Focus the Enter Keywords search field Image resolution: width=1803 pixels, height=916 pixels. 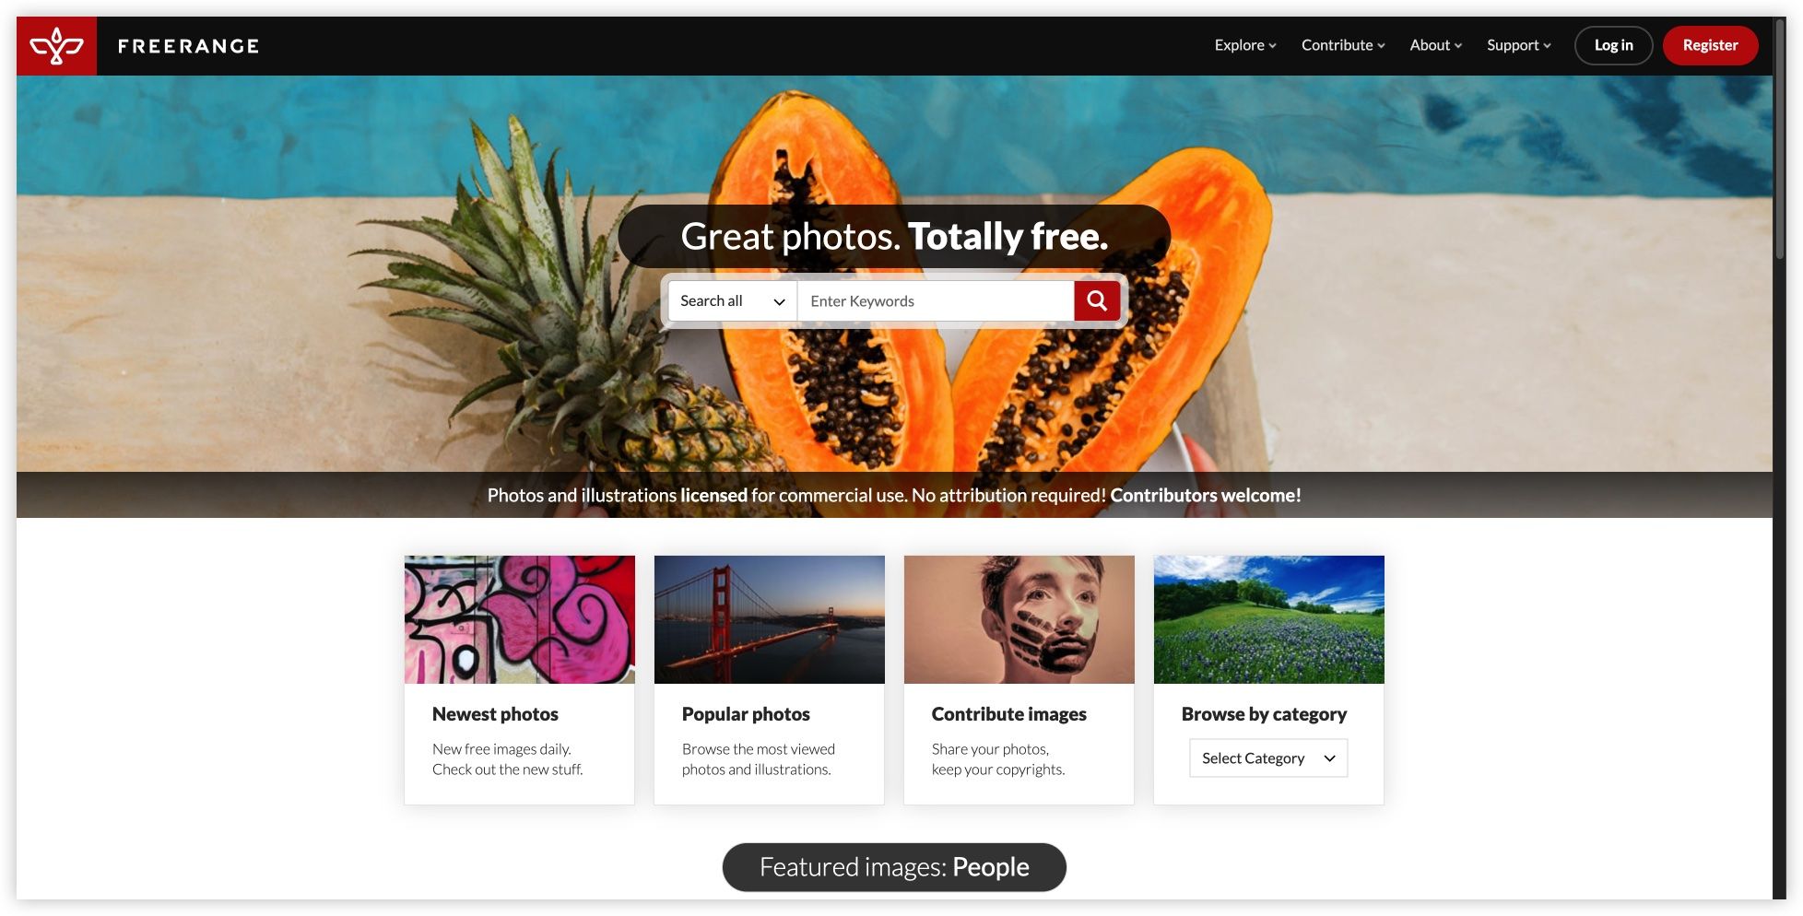(x=936, y=300)
